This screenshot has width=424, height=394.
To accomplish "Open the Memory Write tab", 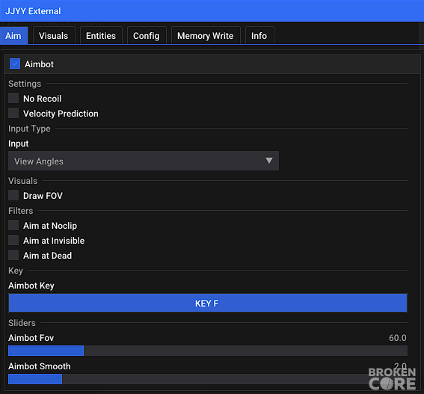I will (206, 35).
